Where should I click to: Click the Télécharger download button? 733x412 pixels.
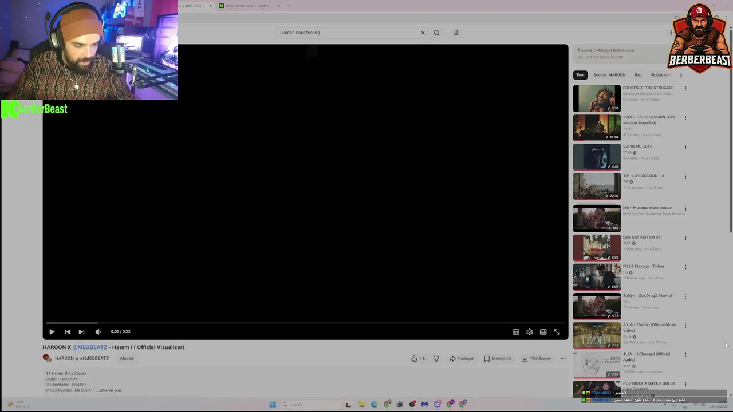pos(536,358)
